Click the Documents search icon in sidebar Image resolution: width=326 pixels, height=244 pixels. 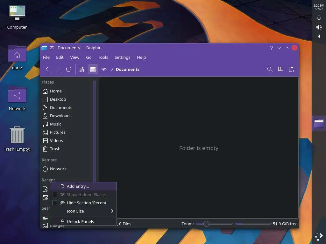coord(45,217)
